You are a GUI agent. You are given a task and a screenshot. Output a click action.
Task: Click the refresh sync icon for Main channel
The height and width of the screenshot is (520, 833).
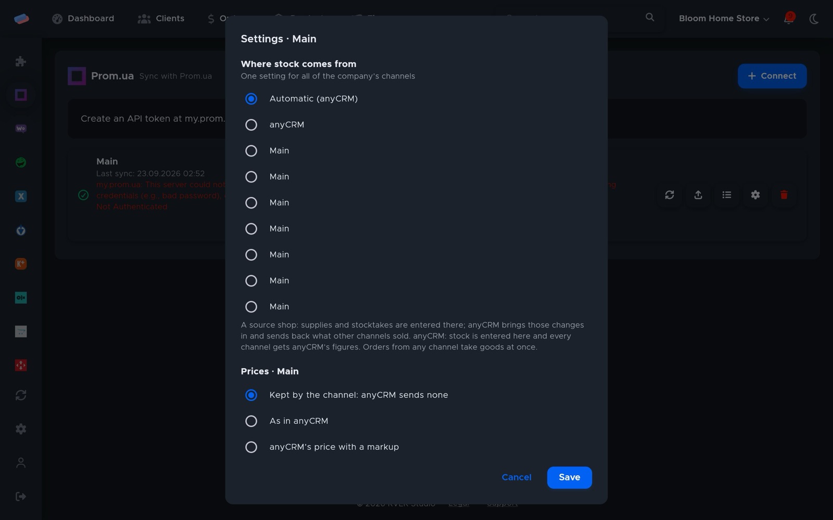(x=670, y=195)
